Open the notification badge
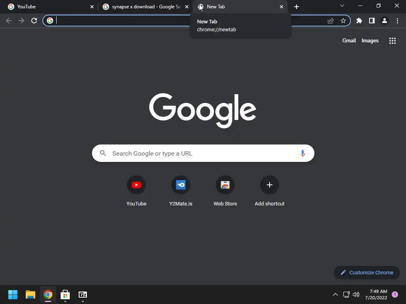Viewport: 406px width, 304px height. (395, 294)
